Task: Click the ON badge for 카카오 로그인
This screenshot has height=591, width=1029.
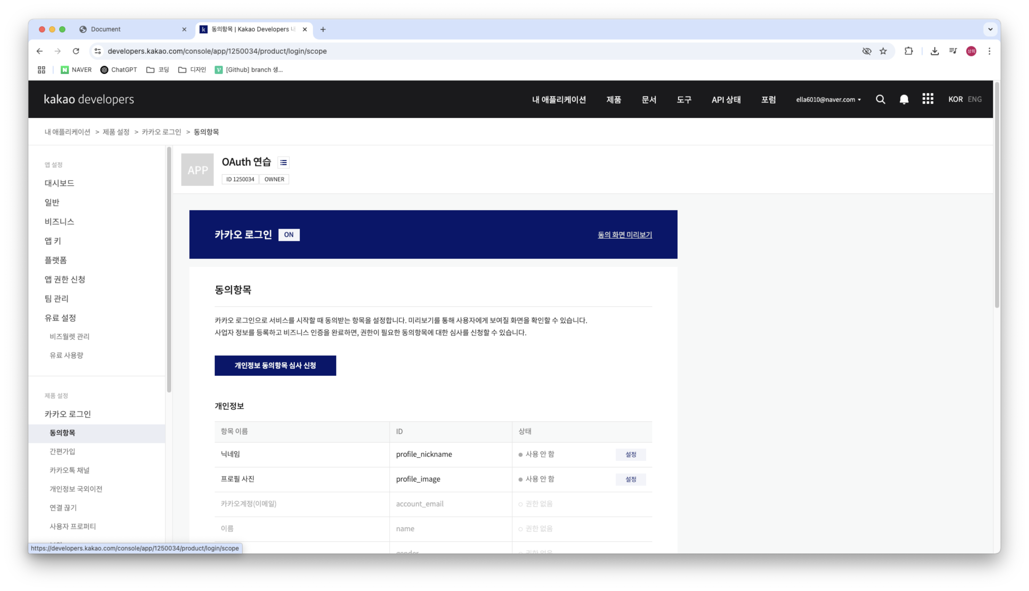Action: tap(289, 235)
